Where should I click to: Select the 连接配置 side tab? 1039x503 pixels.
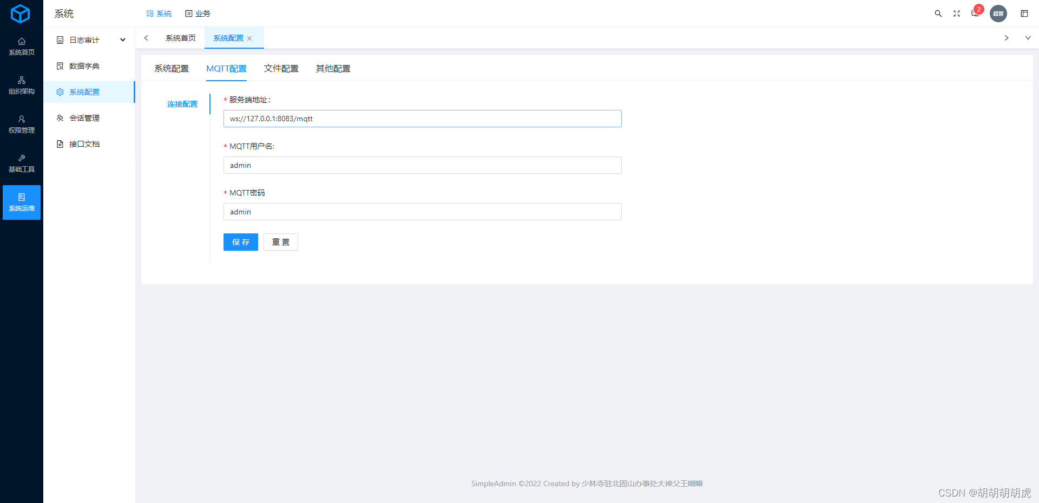pos(182,104)
